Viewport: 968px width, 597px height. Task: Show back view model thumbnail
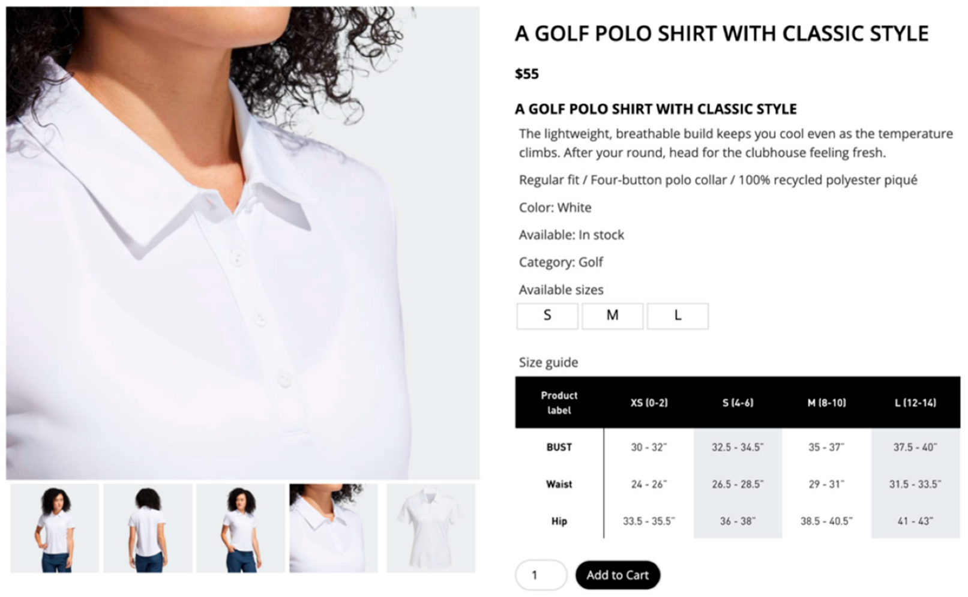[x=148, y=528]
